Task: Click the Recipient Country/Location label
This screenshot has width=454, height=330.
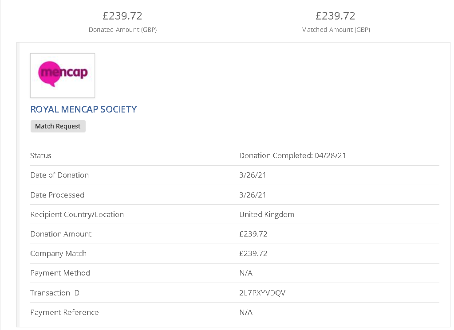Action: [77, 214]
